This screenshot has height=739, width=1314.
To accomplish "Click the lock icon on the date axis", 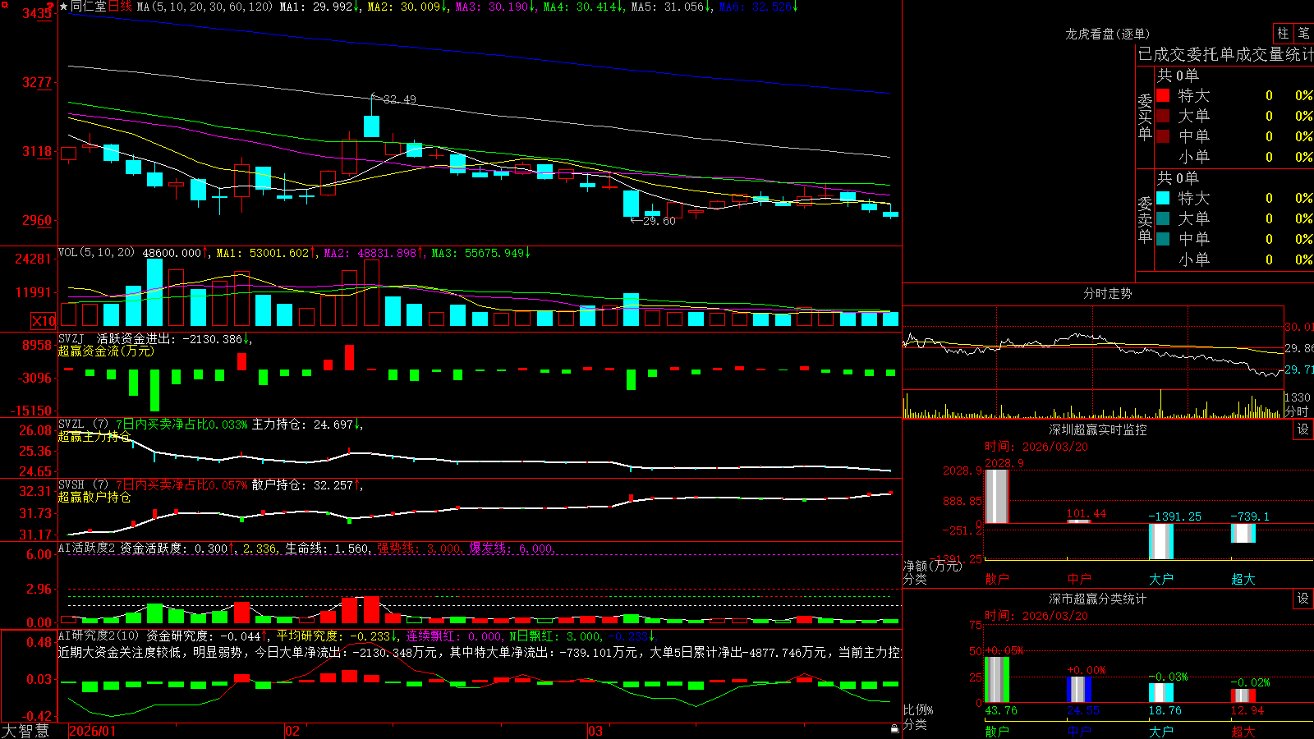I will coord(894,729).
